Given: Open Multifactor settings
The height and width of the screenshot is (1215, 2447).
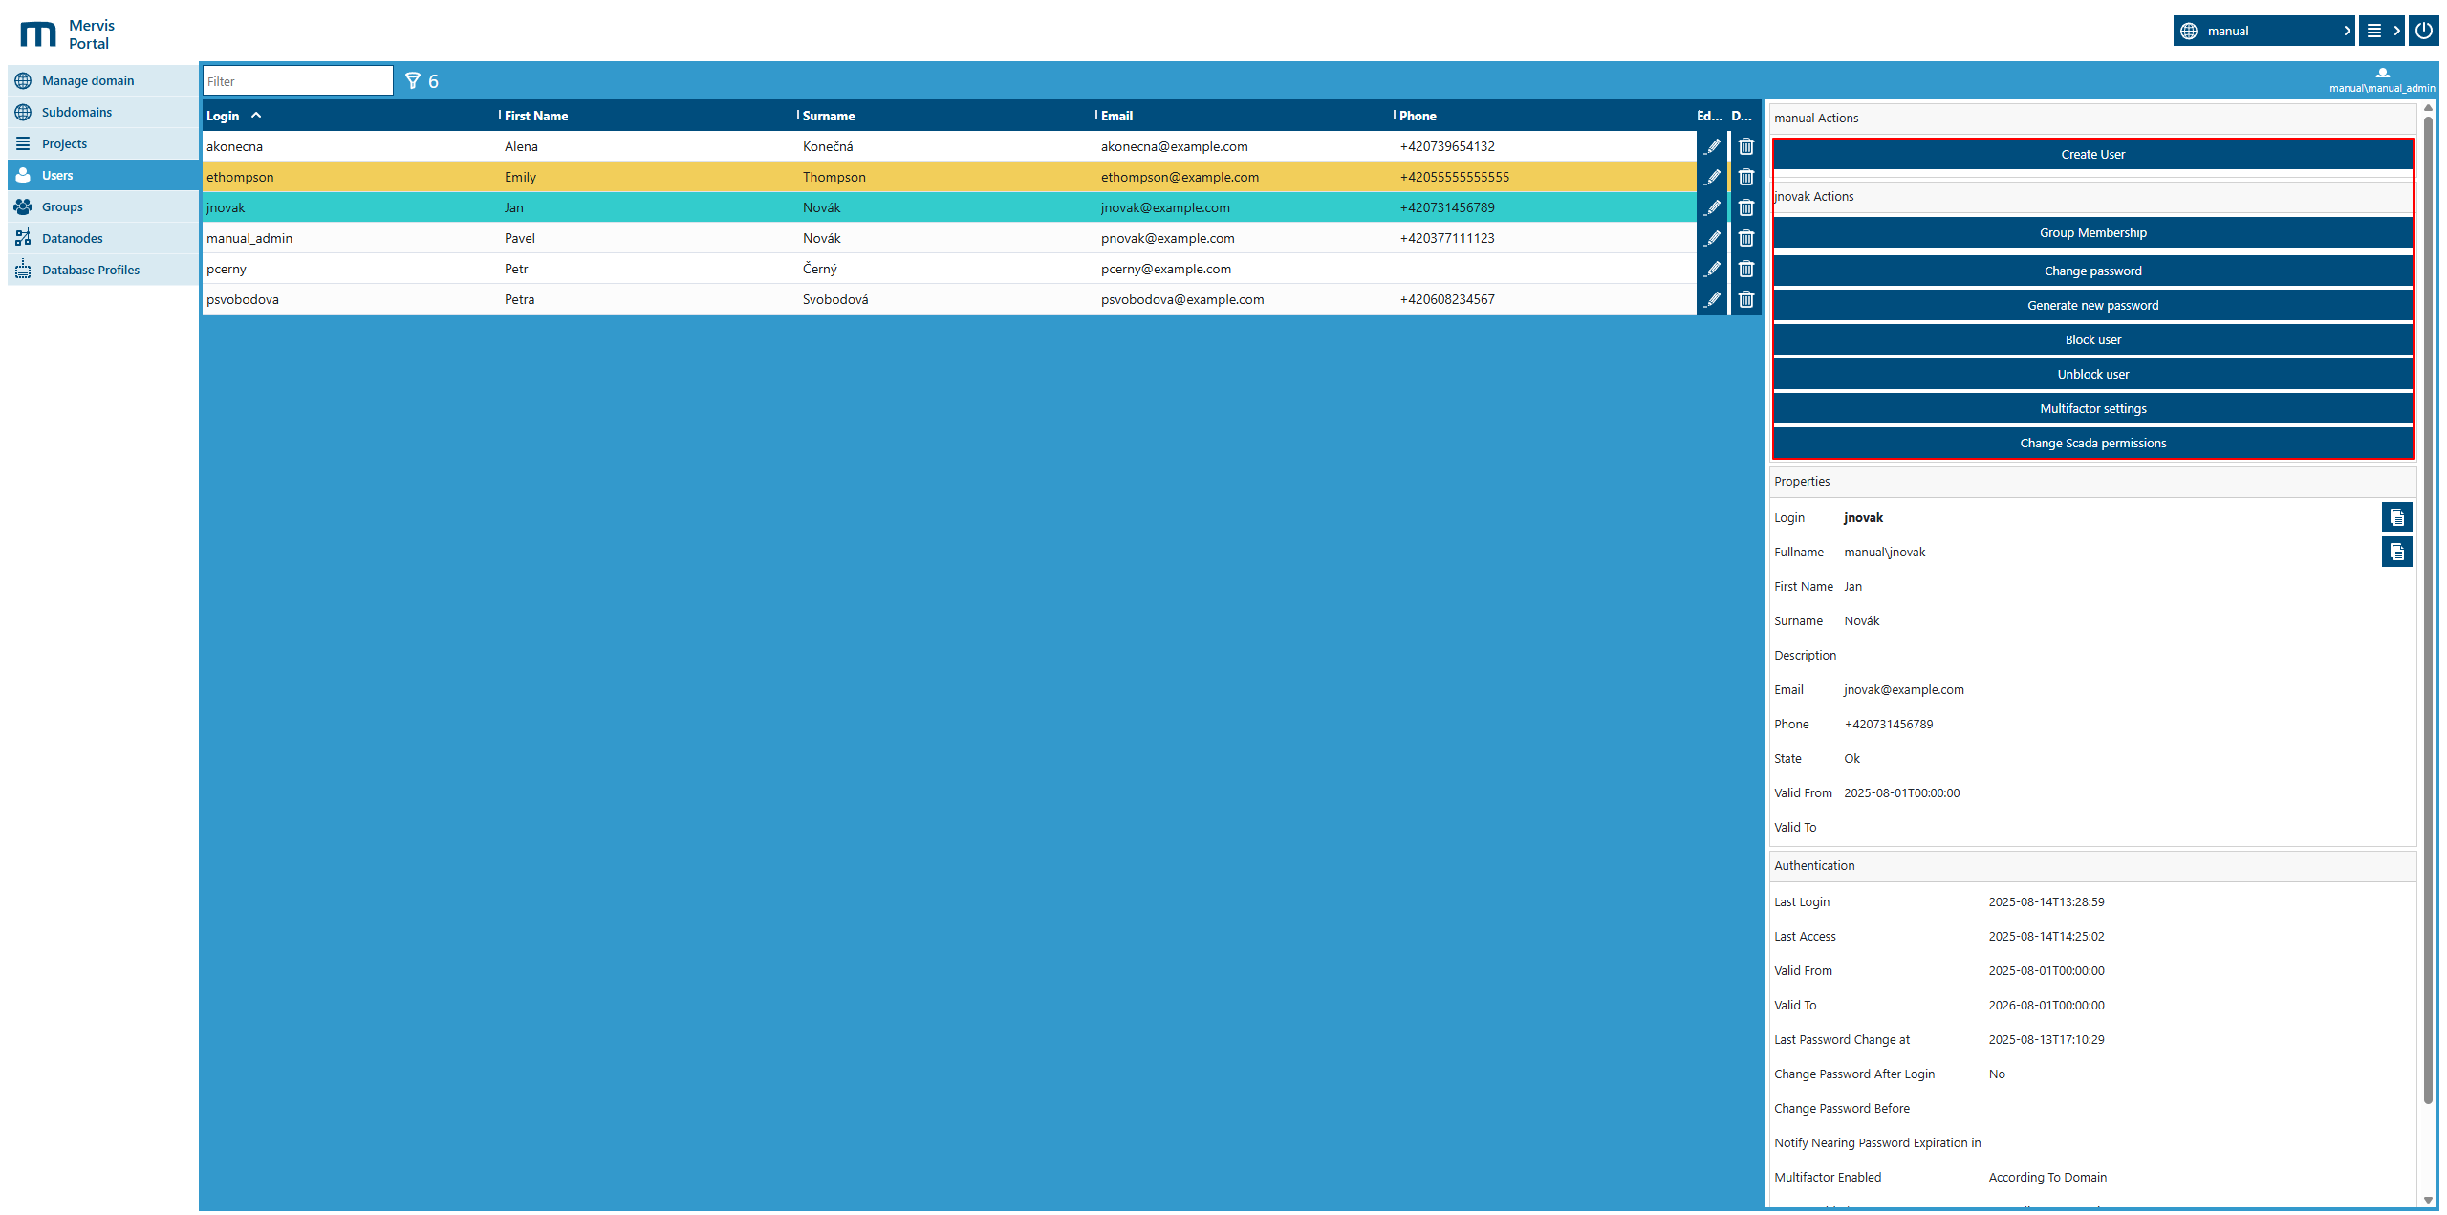Looking at the screenshot, I should 2092,408.
